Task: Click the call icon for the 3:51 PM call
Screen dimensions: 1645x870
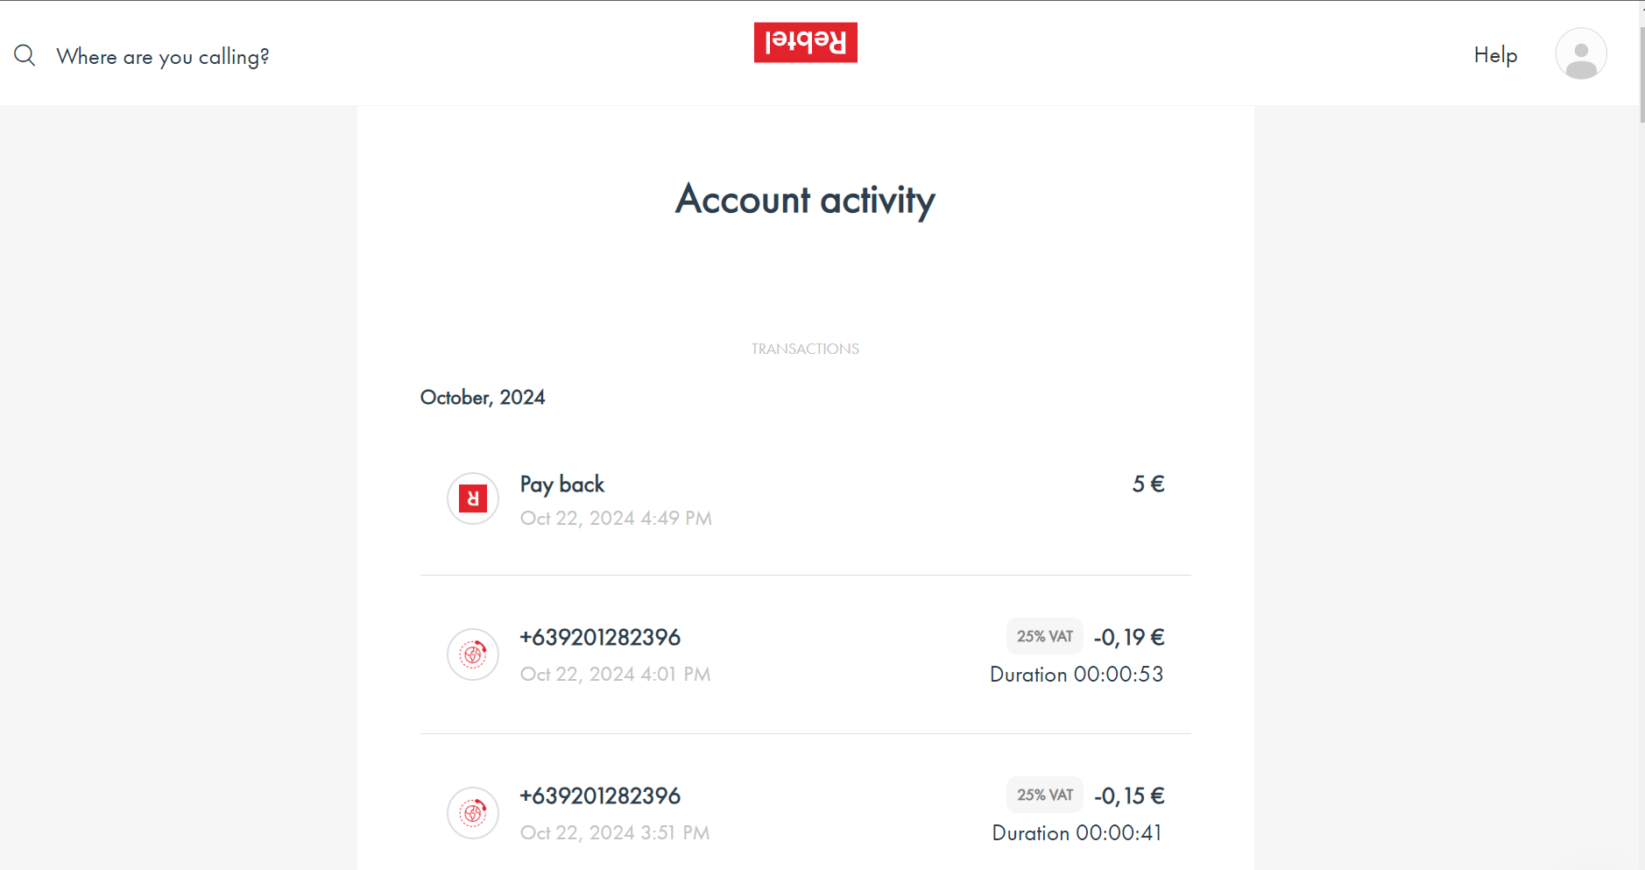Action: point(473,813)
